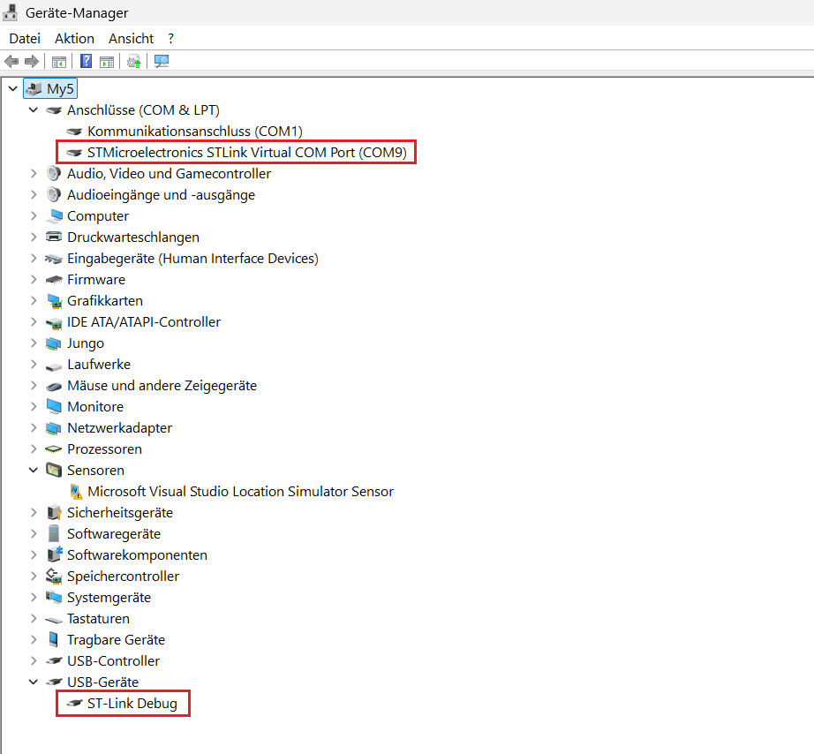
Task: Select the Speichercontroller label
Action: point(123,577)
